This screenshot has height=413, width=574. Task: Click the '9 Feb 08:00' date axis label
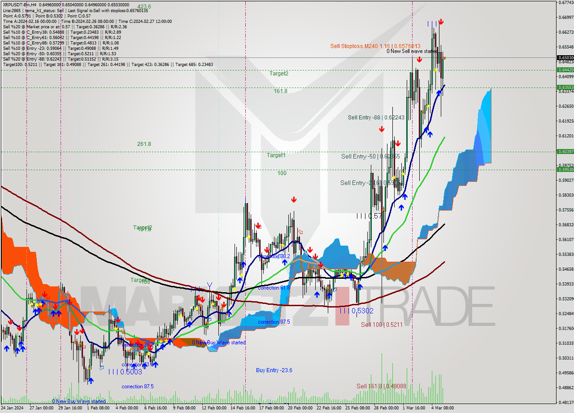click(184, 408)
